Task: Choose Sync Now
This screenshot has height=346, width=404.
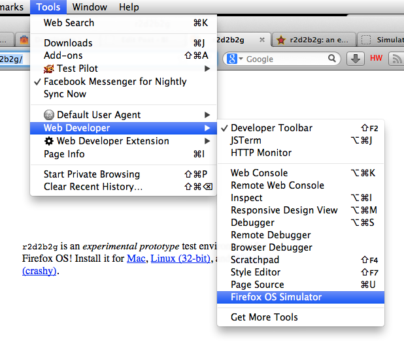Action: (124, 94)
